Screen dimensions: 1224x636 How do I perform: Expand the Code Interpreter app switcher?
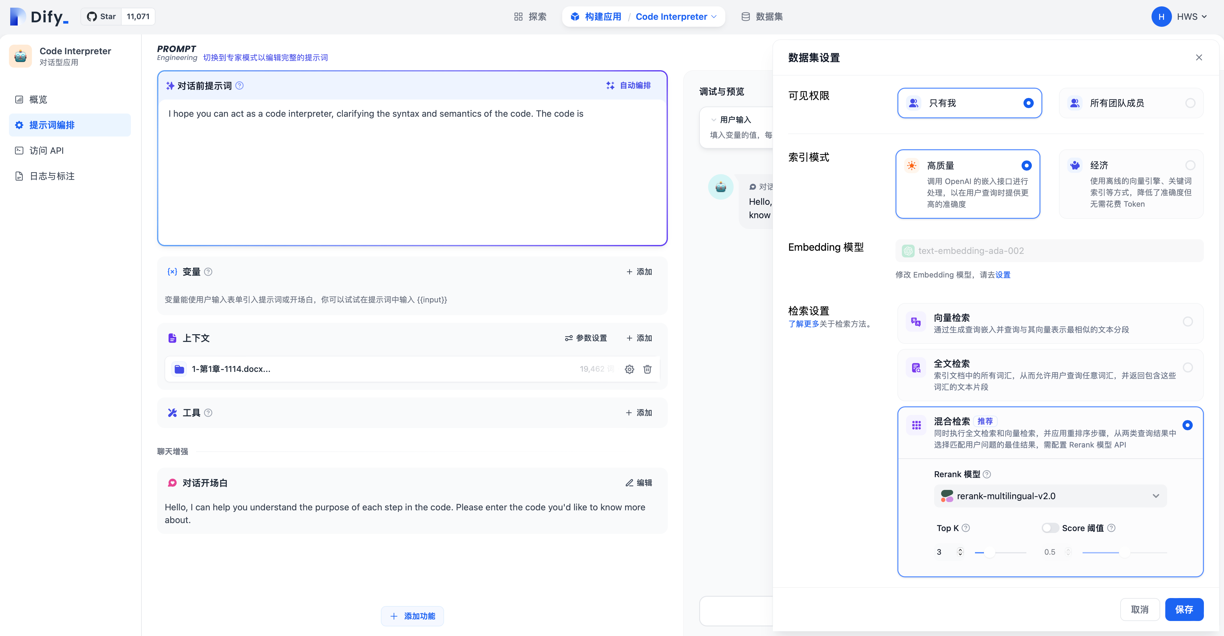coord(676,17)
